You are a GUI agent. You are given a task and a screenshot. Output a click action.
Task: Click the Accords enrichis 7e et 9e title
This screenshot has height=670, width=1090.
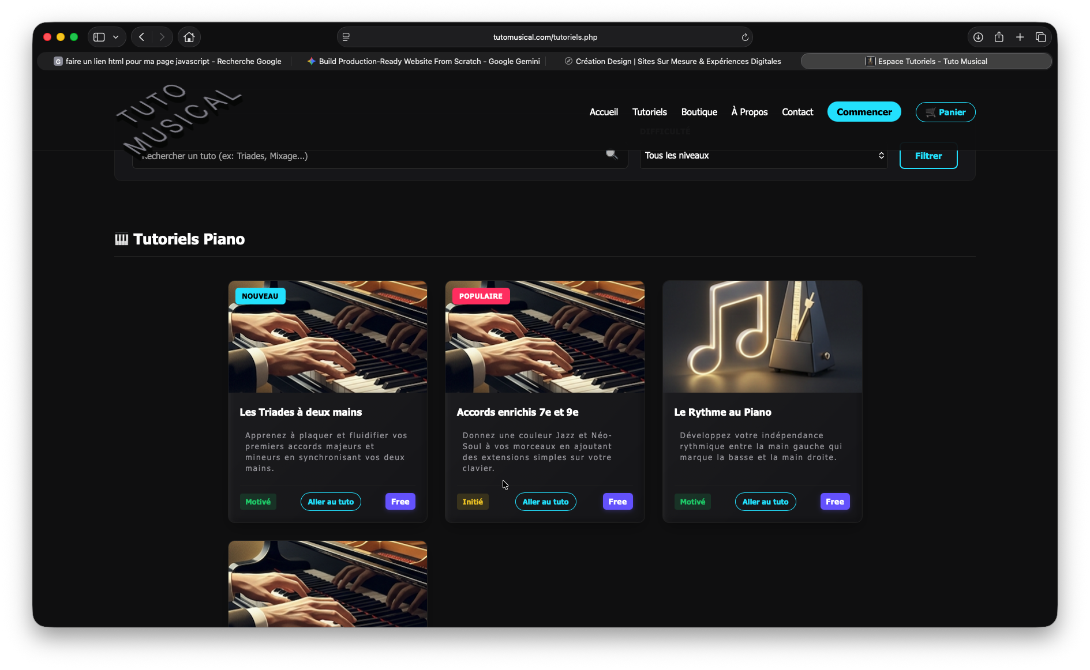tap(518, 412)
